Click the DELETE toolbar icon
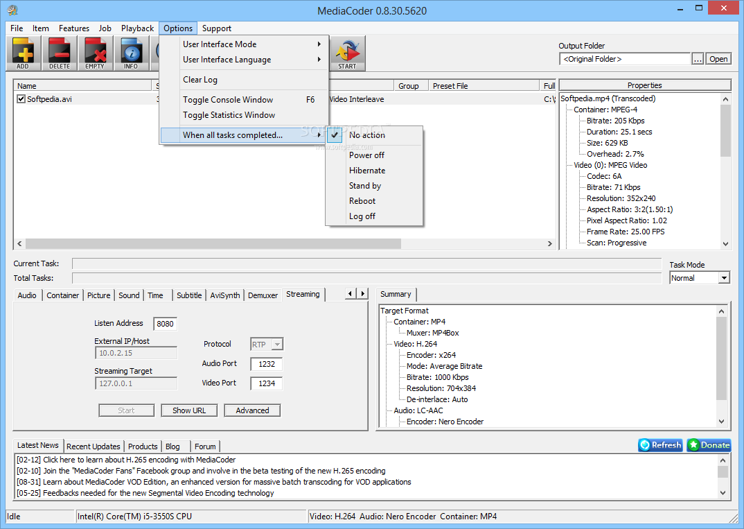The height and width of the screenshot is (529, 744). point(60,53)
